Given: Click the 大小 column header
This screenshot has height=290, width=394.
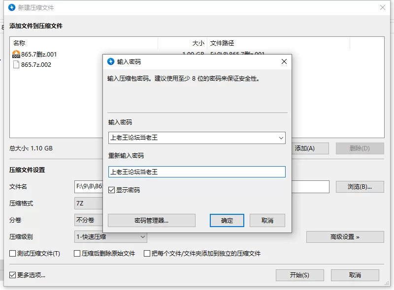Looking at the screenshot, I should (x=183, y=43).
